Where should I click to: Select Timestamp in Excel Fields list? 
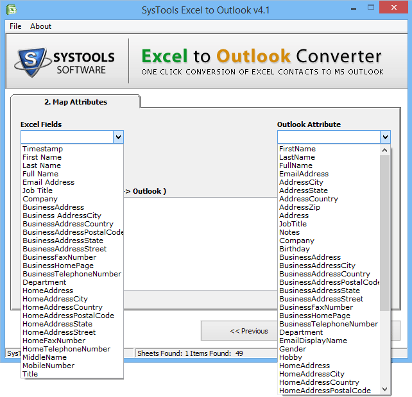(72, 149)
